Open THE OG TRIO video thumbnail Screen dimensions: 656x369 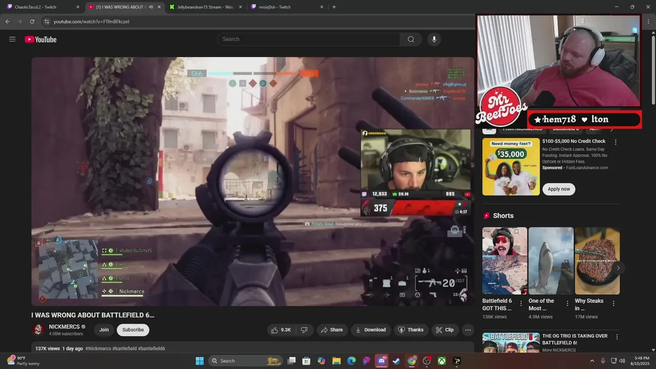point(511,342)
